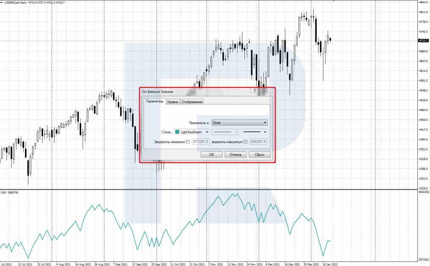Open the Отображение tab
Image resolution: width=430 pixels, height=266 pixels.
[x=192, y=102]
